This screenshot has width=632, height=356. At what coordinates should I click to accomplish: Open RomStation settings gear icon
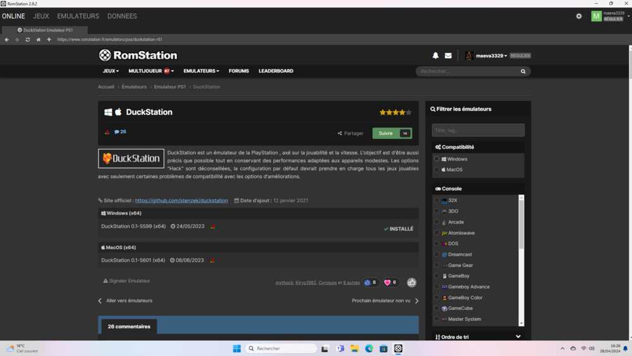(x=579, y=16)
